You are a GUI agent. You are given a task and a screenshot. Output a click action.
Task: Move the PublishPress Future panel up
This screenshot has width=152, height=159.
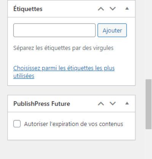[101, 104]
